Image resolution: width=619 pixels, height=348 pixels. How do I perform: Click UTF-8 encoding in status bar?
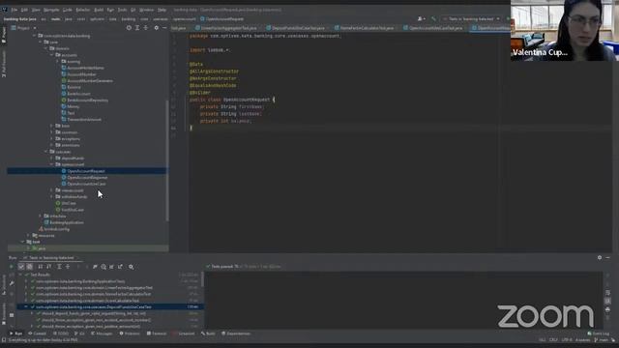567,339
